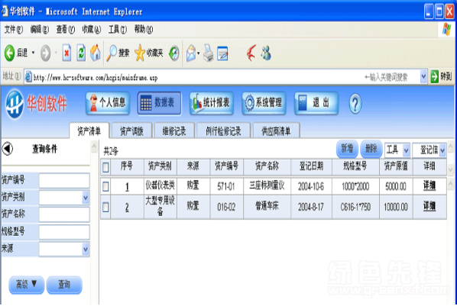
Task: Switch to the 维修记录 tab
Action: (174, 131)
